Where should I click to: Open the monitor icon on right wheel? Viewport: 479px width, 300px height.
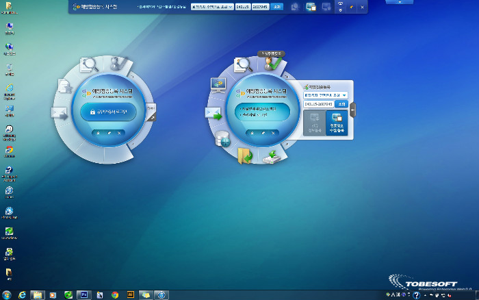point(218,85)
